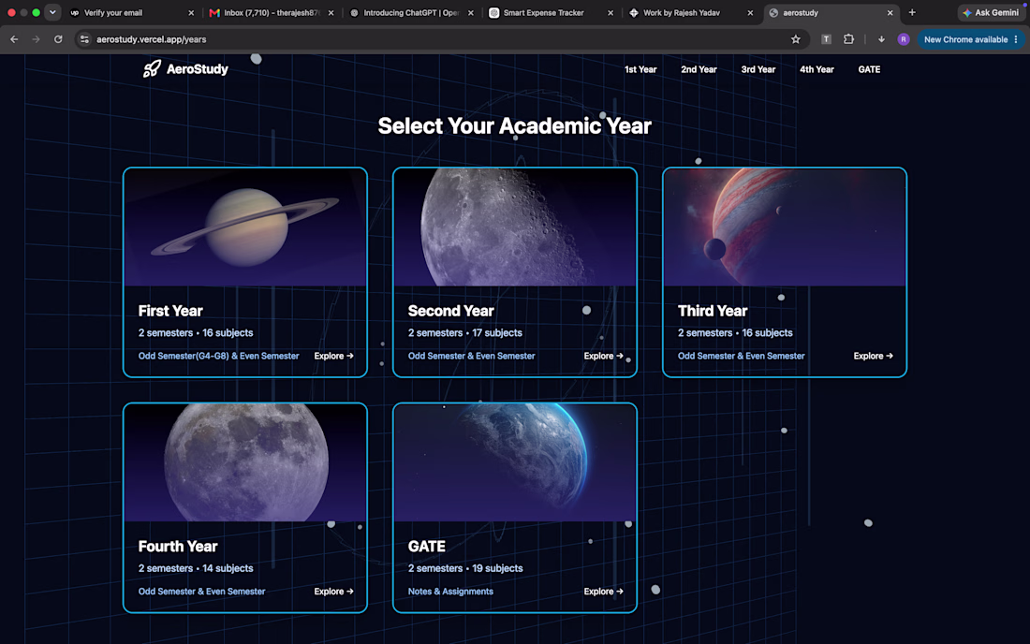Close the Work by Rajesh Yadav tab
Viewport: 1030px width, 644px height.
coord(750,12)
